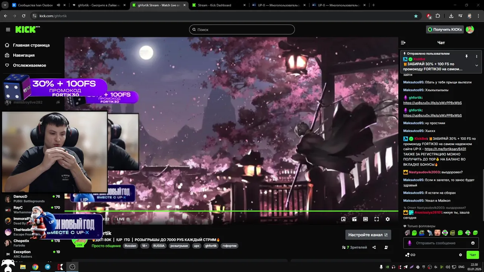
Task: Collapse the chat panel arrow icon
Action: [403, 43]
